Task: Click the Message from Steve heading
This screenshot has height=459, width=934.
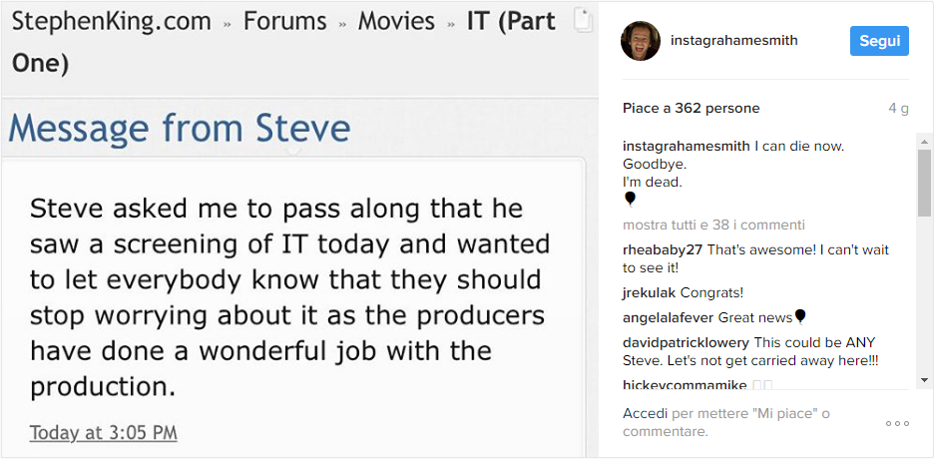Action: click(x=180, y=128)
